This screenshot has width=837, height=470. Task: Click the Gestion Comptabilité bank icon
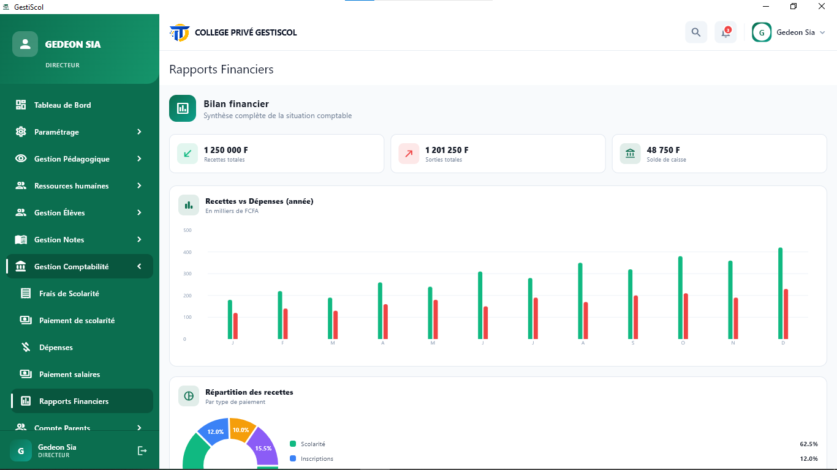(21, 266)
